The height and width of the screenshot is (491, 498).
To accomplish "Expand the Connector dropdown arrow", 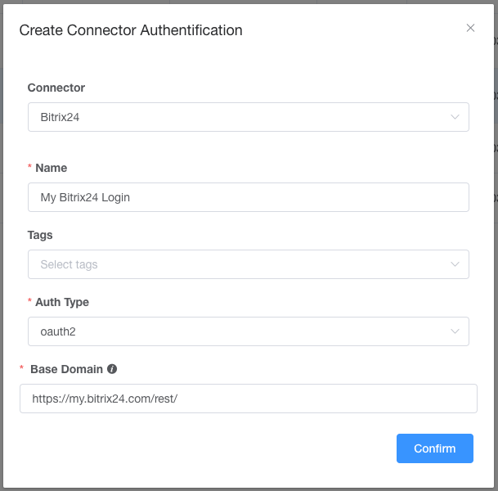I will click(x=455, y=117).
